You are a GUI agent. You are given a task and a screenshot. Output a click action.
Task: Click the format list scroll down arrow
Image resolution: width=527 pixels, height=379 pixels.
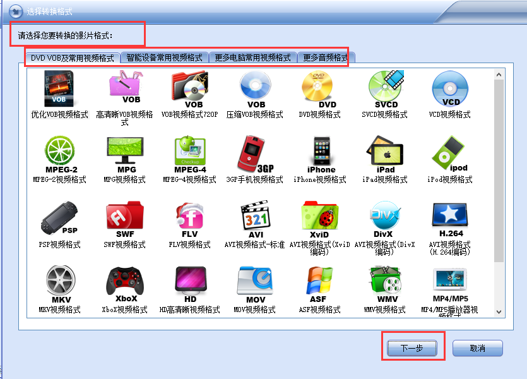(x=499, y=312)
